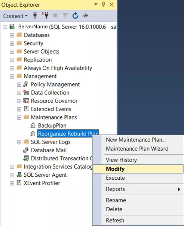Click the ServerName database server icon
Viewport: 184px width, 226px height.
[12, 27]
